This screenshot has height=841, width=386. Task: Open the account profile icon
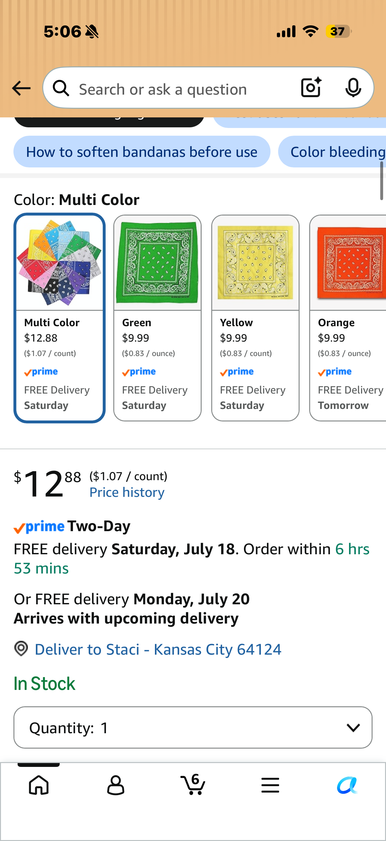(116, 785)
